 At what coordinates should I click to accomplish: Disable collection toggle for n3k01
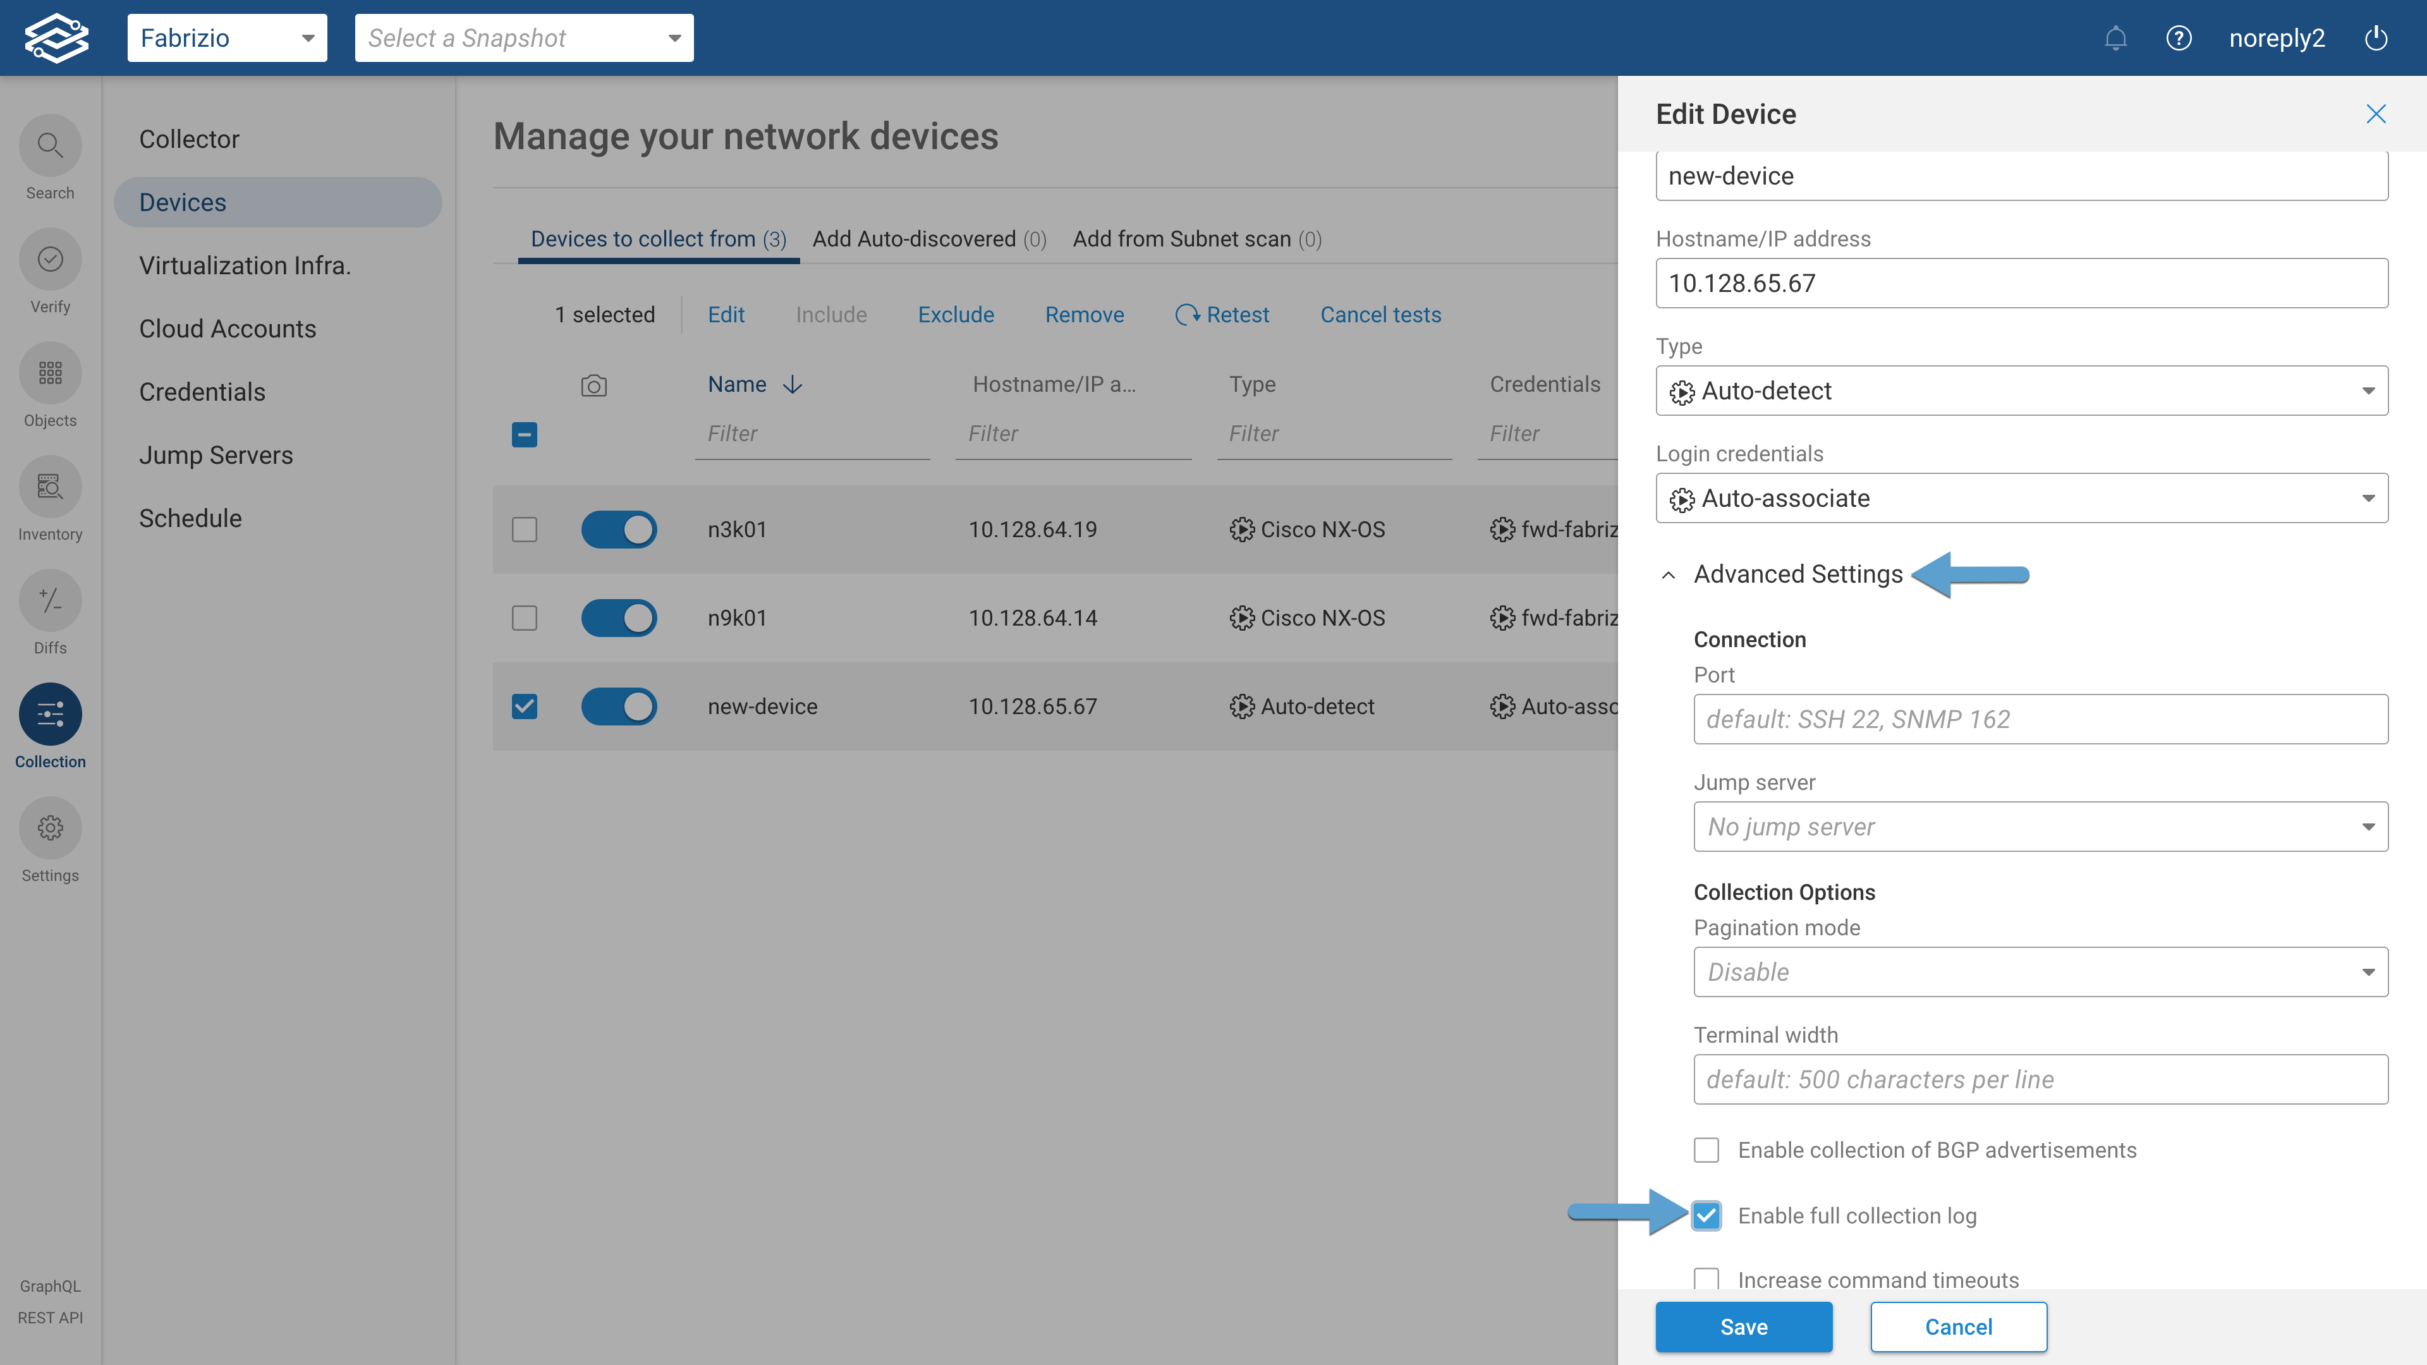click(x=619, y=528)
